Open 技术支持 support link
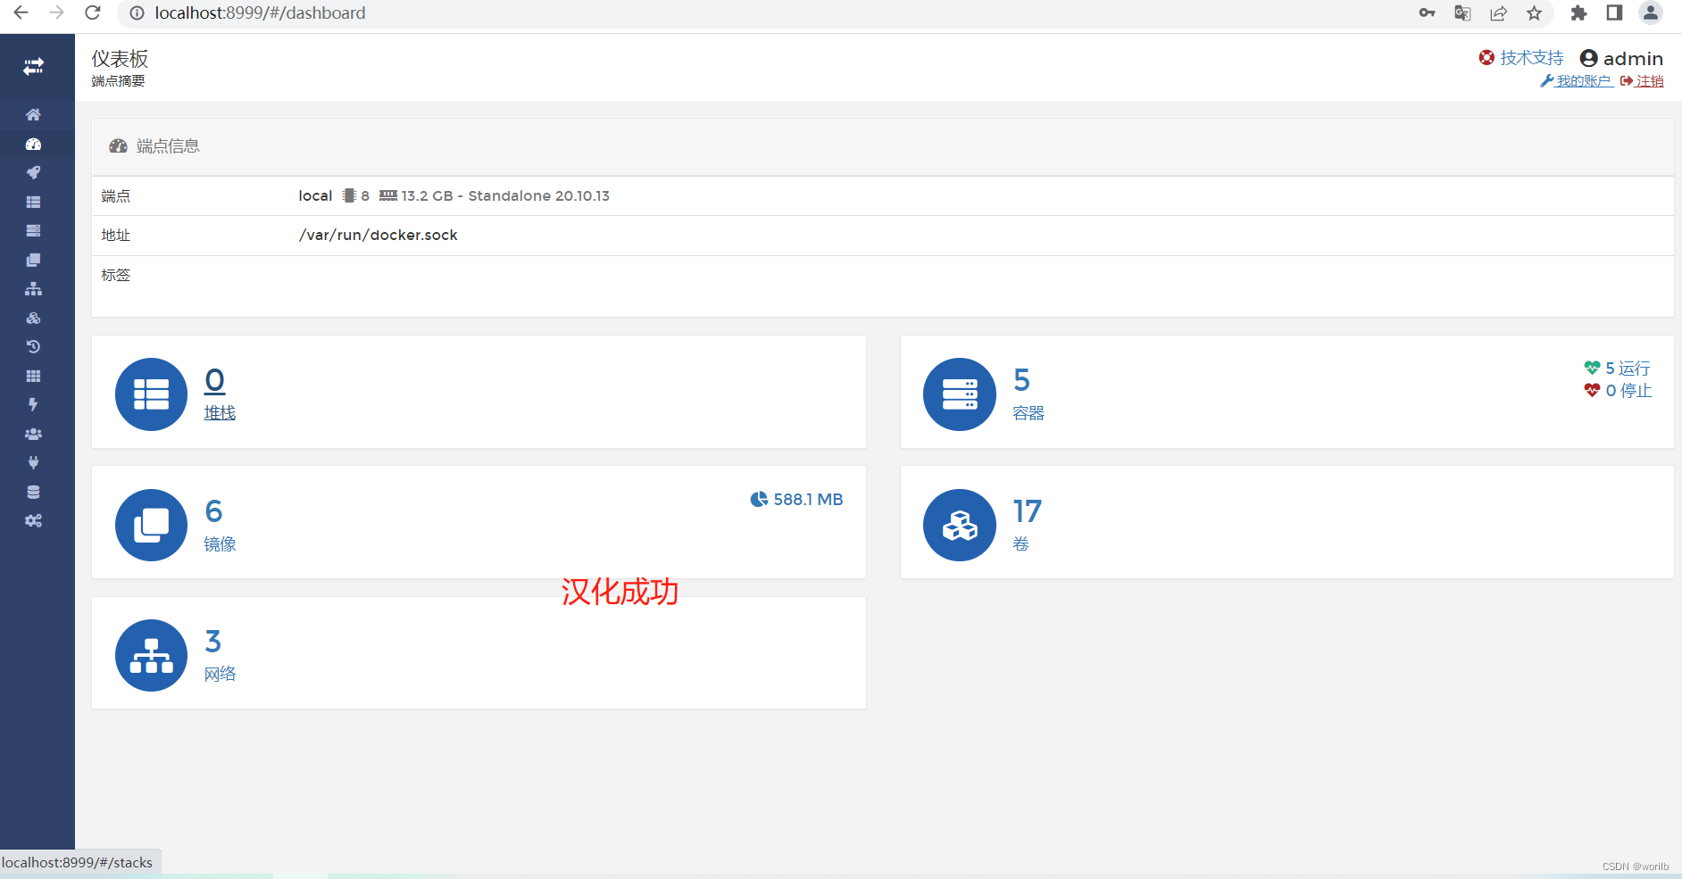The image size is (1682, 879). point(1521,58)
